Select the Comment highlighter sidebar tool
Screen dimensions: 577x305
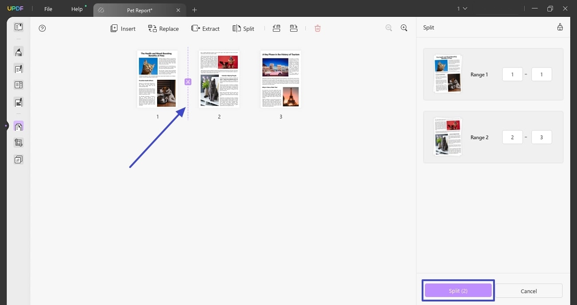pyautogui.click(x=18, y=52)
